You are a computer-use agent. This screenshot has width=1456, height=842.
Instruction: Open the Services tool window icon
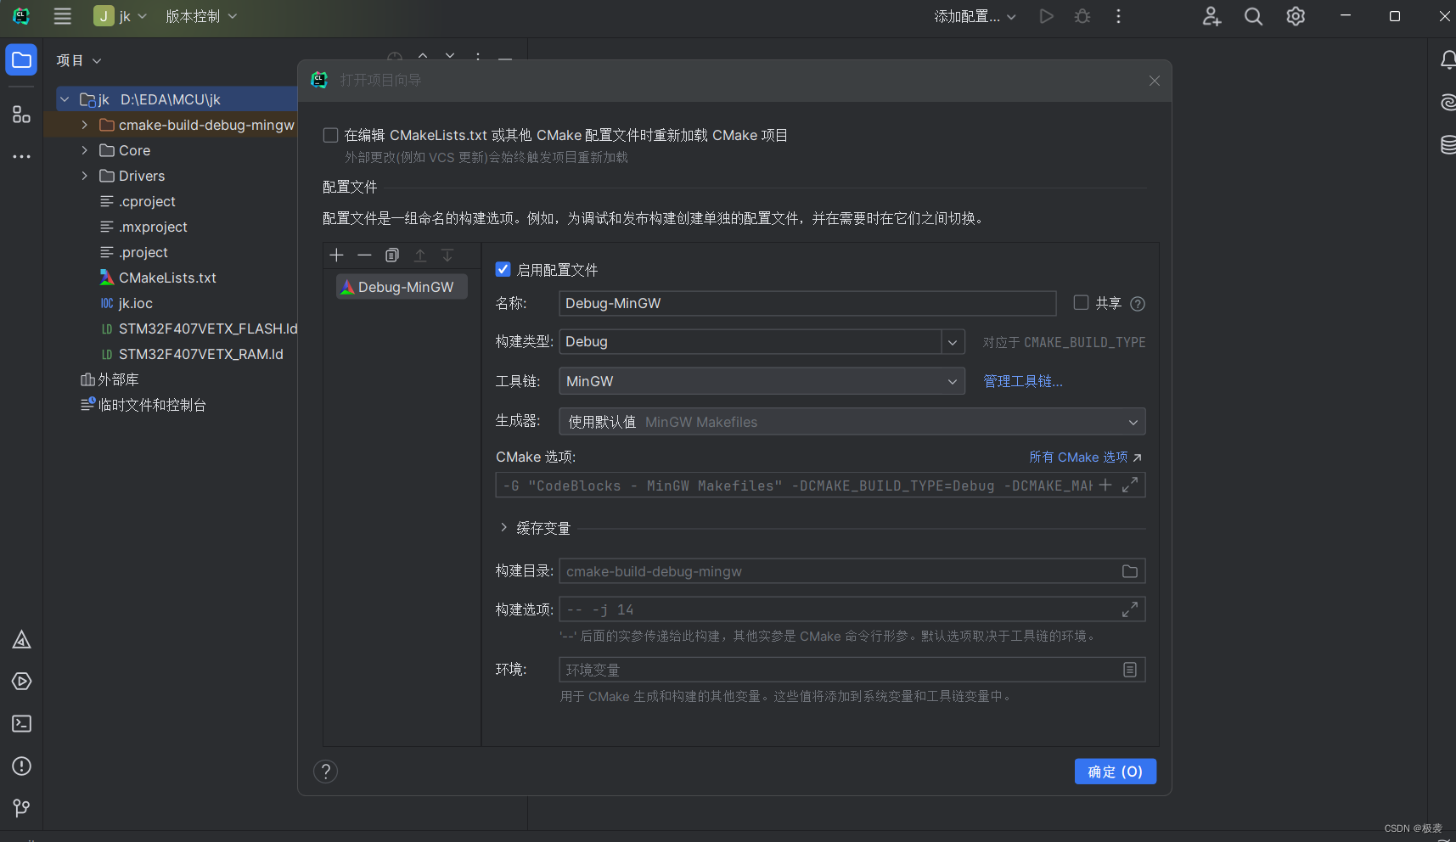coord(21,682)
